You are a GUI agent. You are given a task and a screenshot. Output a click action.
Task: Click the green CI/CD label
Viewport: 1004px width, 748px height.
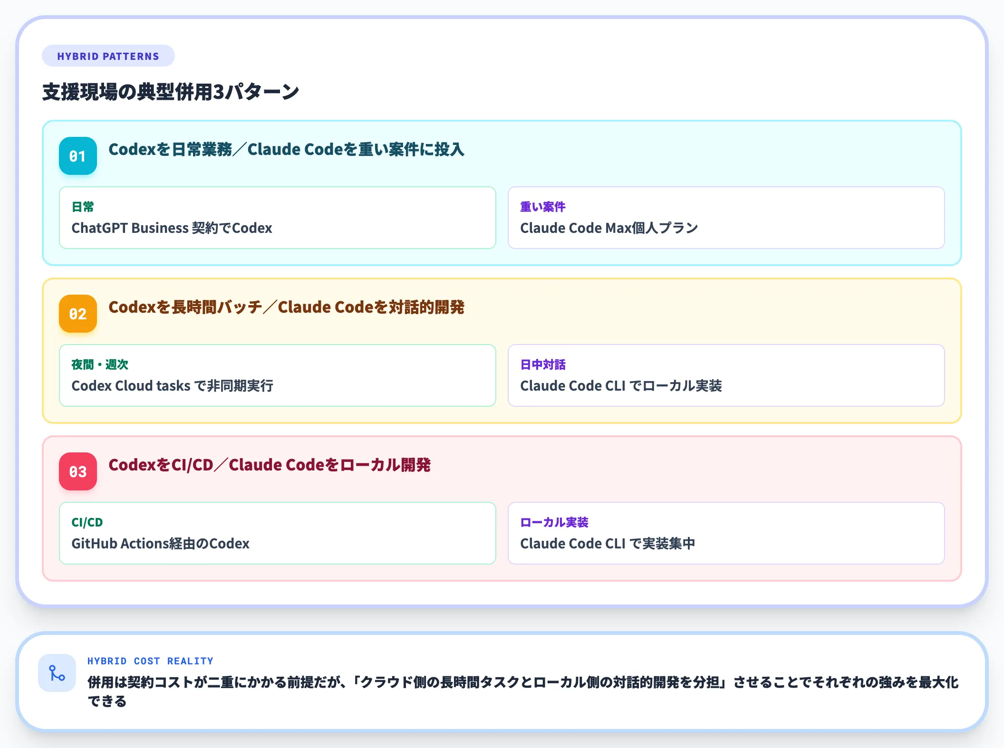(x=87, y=522)
